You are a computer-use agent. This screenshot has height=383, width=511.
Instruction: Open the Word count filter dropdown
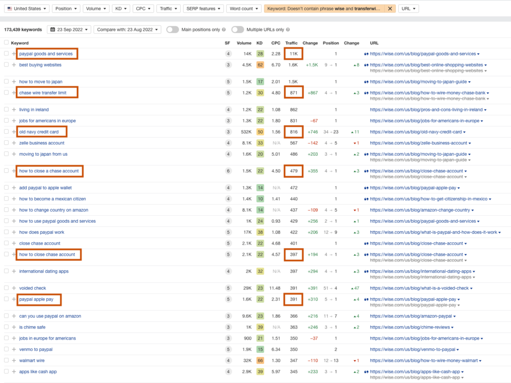[x=244, y=9]
